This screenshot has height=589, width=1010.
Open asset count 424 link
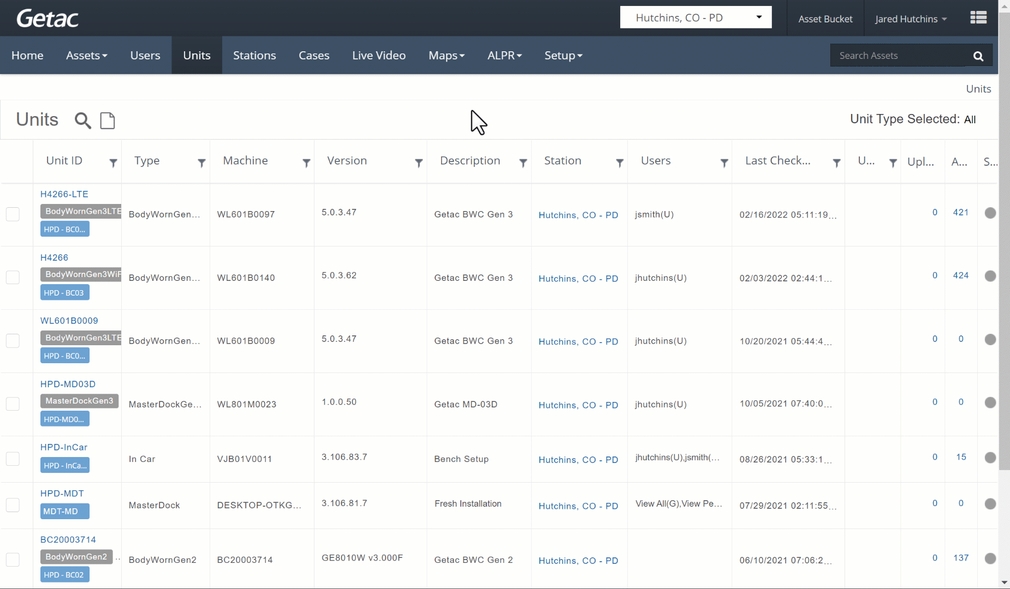[961, 275]
